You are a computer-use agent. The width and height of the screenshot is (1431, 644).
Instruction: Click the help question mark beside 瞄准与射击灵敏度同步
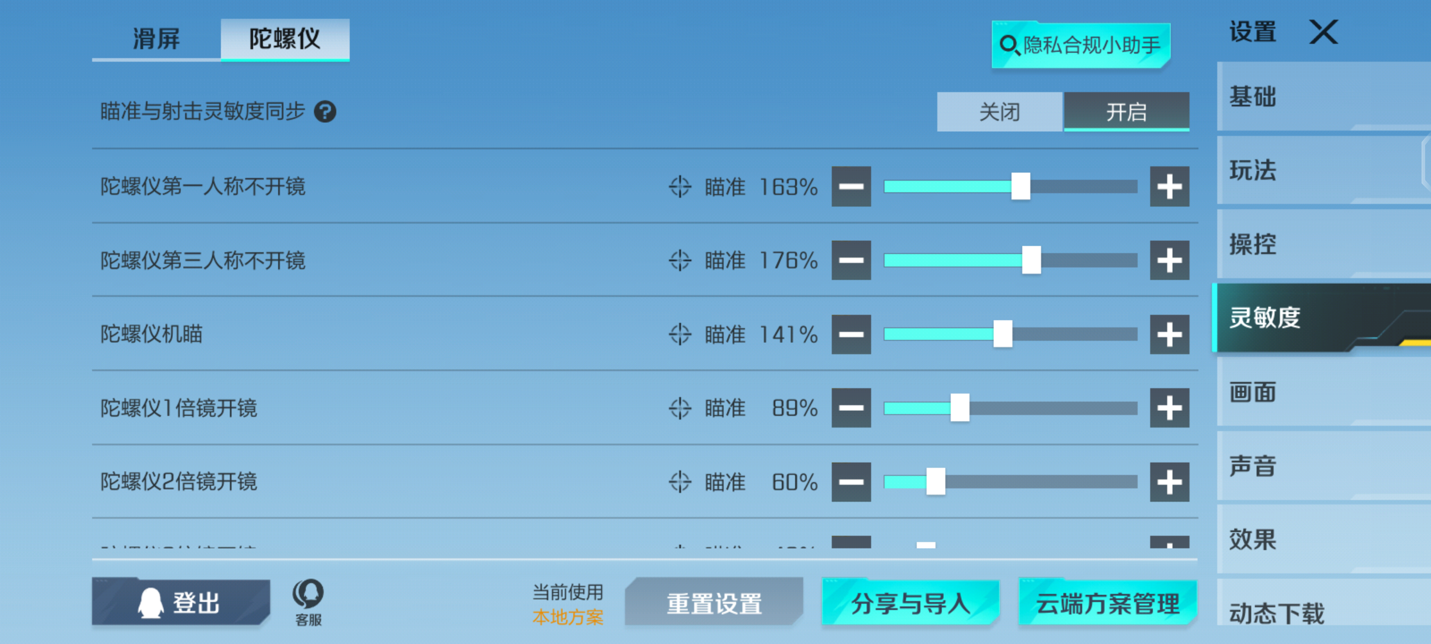(325, 112)
